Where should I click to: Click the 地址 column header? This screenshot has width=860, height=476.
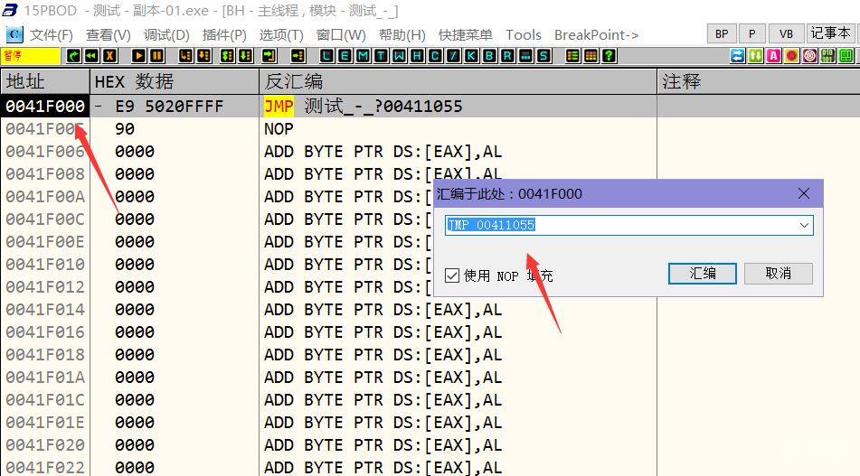(x=45, y=81)
